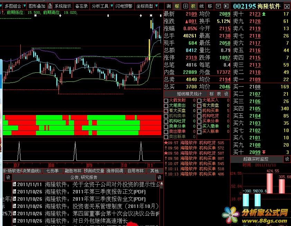291x226 pixels.
Task: Click document icon for 2011/11/11 announcement
Action: [14, 184]
